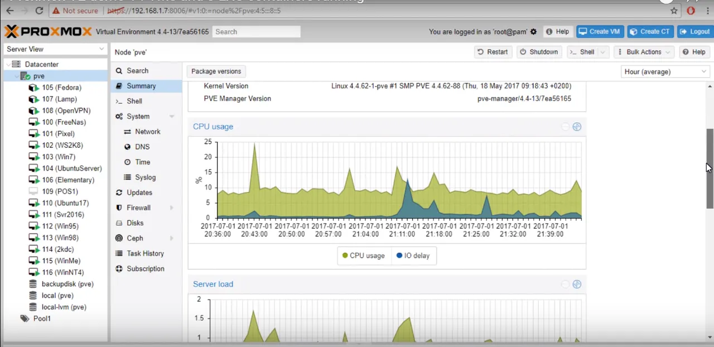
Task: Select 108 (OpenVPN) in the tree
Action: 66,110
